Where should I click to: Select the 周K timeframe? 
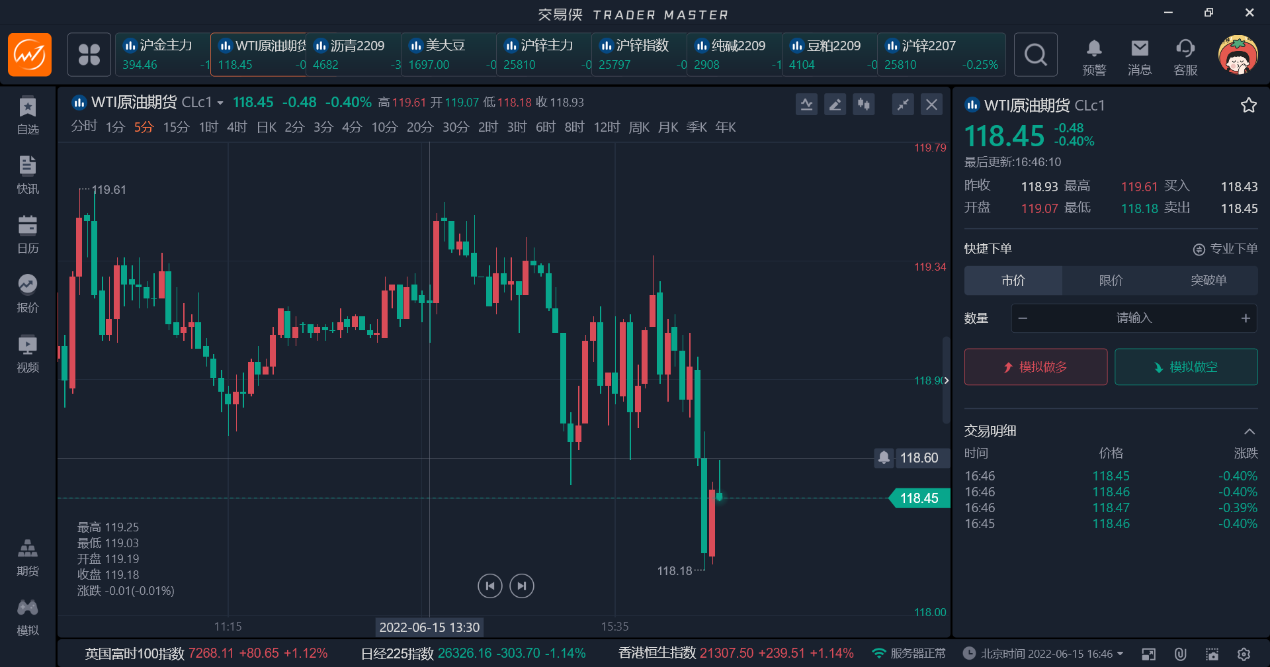(639, 126)
